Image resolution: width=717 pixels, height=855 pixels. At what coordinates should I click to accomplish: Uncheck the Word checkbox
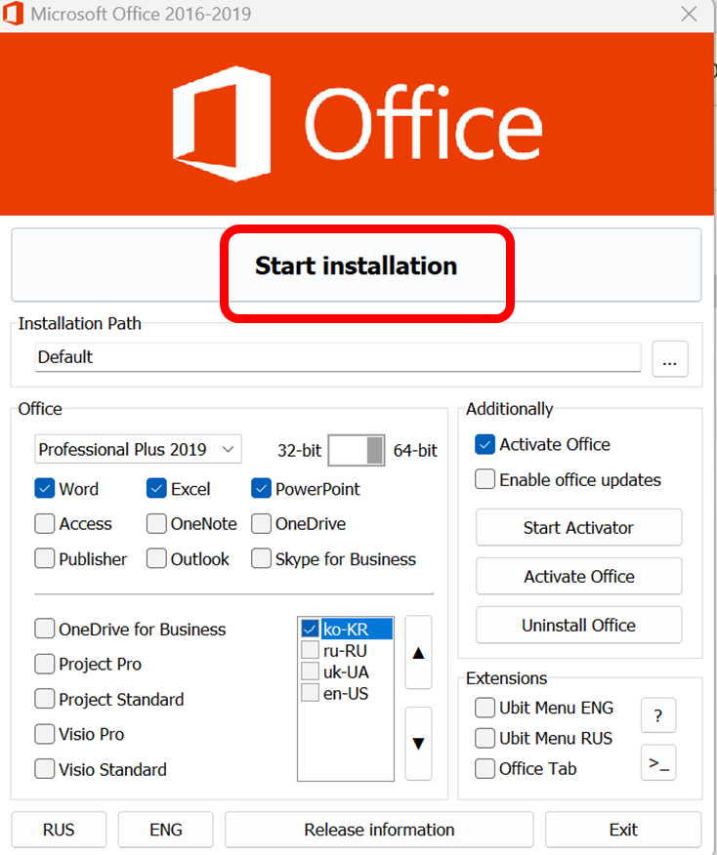tap(45, 489)
